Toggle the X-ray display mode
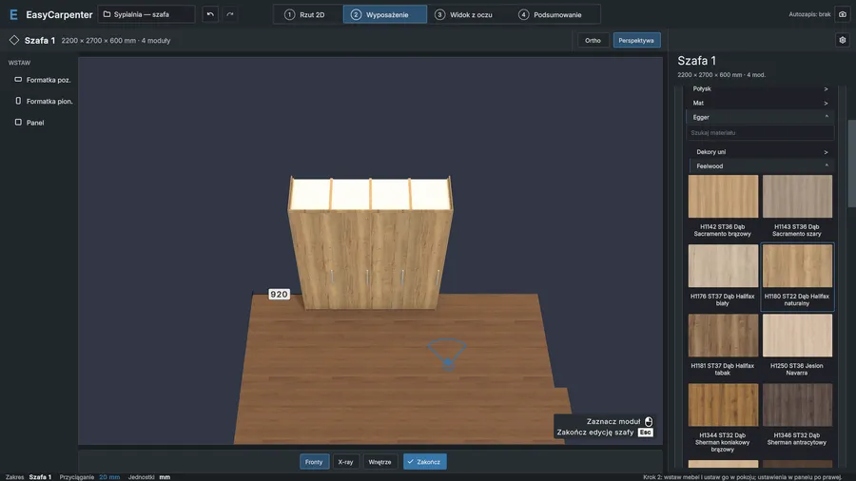The image size is (856, 481). [345, 462]
